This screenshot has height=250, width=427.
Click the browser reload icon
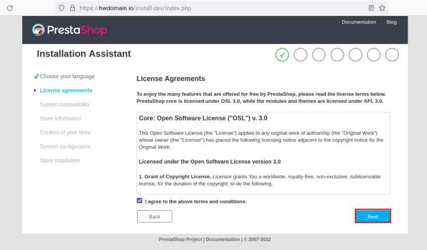pos(10,7)
